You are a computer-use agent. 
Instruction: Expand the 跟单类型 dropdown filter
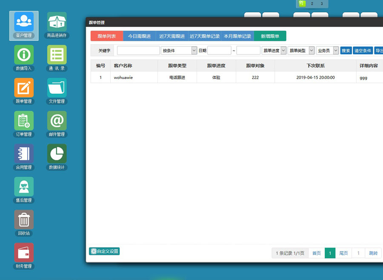(301, 51)
